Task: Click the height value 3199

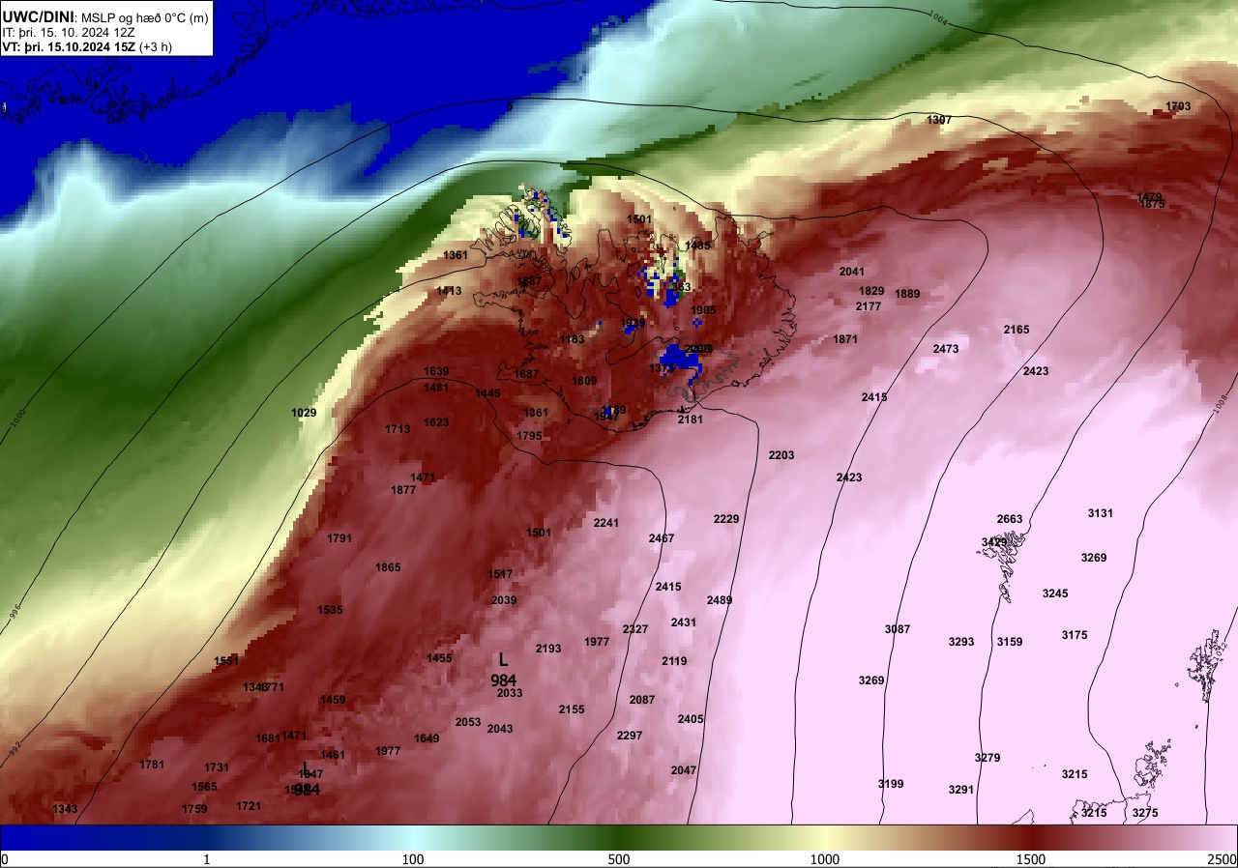Action: coord(891,784)
